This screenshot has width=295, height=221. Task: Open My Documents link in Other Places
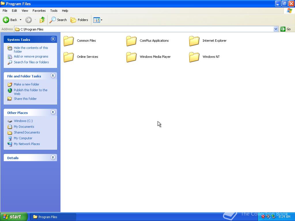coord(24,127)
